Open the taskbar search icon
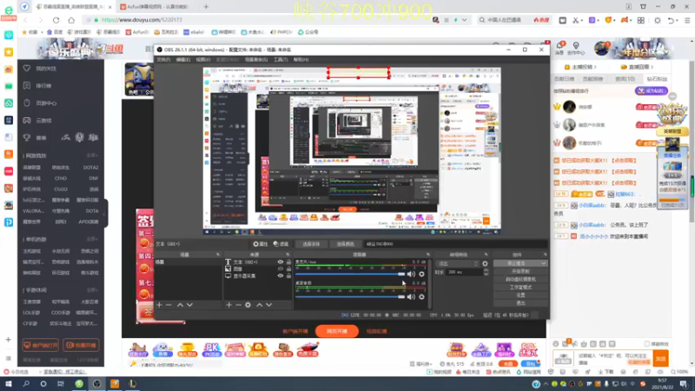This screenshot has width=695, height=391. coord(26,383)
